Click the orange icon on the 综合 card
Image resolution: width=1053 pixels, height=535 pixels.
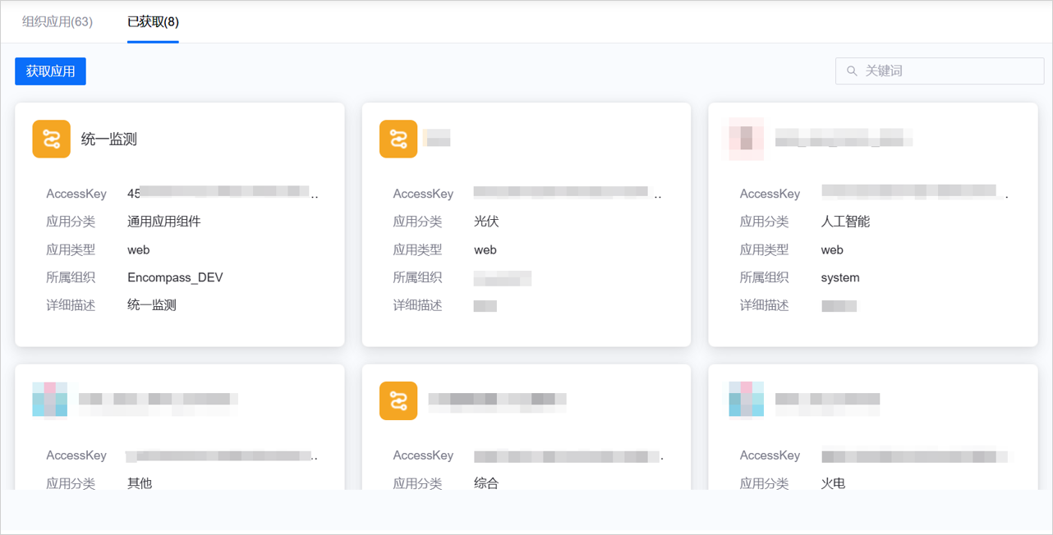[x=398, y=400]
